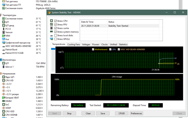Screen dimensions: 188x118
Task: Save the stability test results
Action: click(103, 113)
